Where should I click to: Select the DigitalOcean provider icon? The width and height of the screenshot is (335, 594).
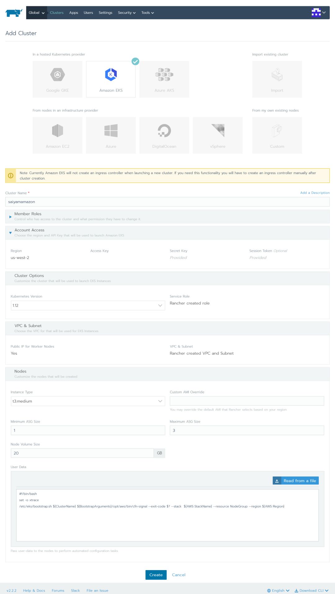pyautogui.click(x=164, y=131)
